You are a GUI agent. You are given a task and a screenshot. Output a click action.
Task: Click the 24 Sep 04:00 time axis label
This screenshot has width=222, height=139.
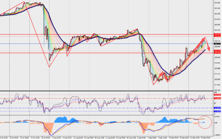point(205,138)
